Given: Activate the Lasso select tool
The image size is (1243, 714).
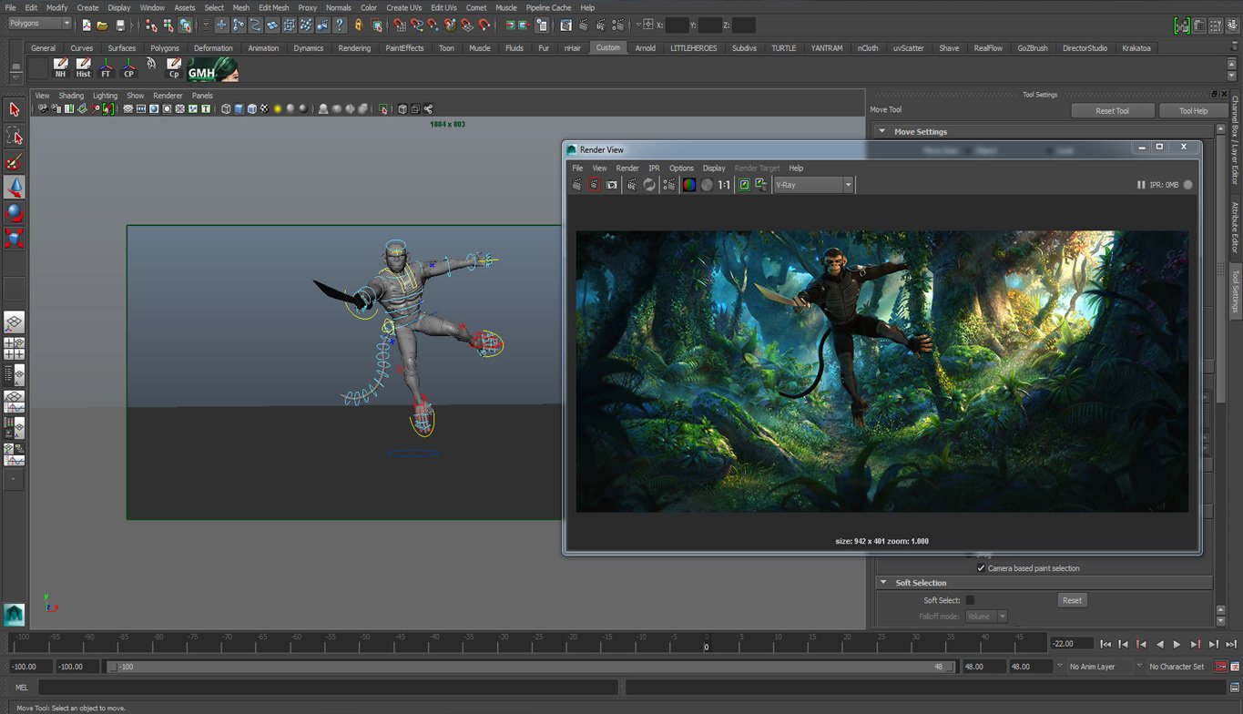Looking at the screenshot, I should [x=14, y=136].
